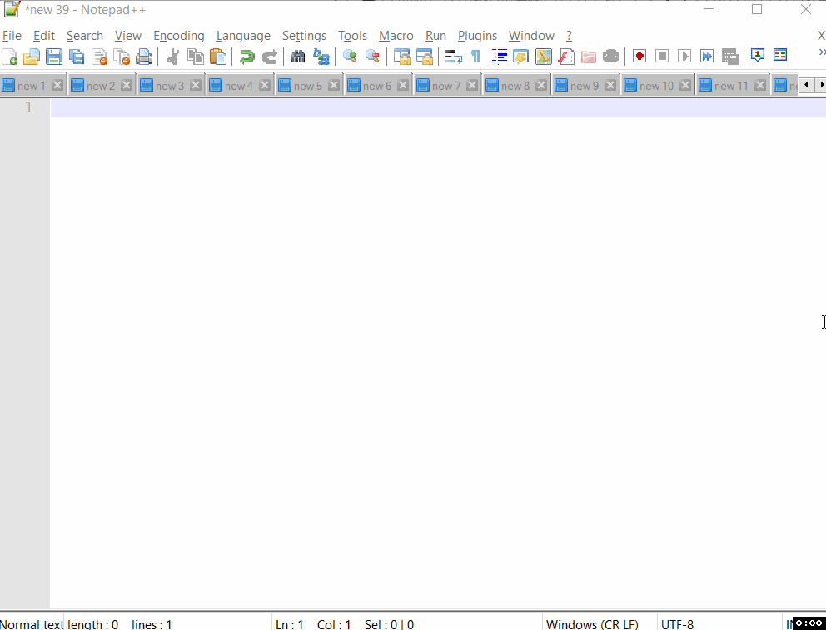Screen dimensions: 826x630
Task: Click the Replace toolbar icon
Action: pos(321,57)
